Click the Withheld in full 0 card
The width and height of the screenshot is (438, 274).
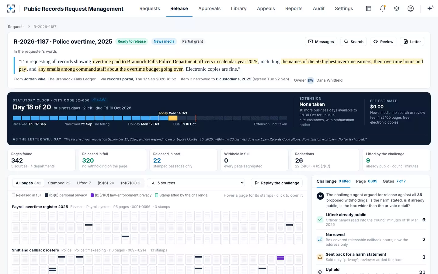254,160
